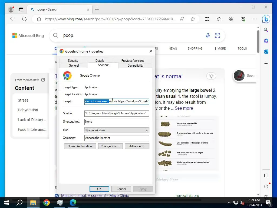Click the OK button in Properties
The width and height of the screenshot is (277, 208).
pos(99,189)
